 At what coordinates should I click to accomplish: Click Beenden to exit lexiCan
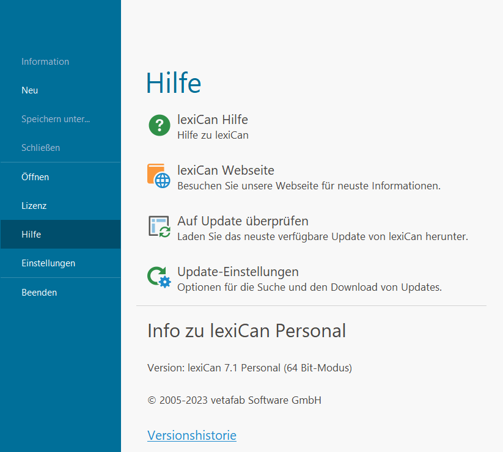tap(39, 293)
